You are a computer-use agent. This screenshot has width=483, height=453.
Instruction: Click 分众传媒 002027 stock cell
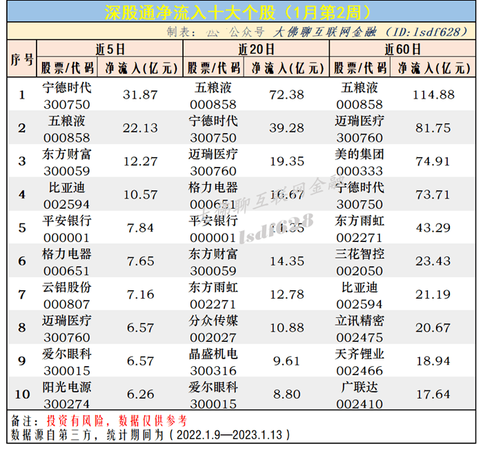click(x=213, y=328)
